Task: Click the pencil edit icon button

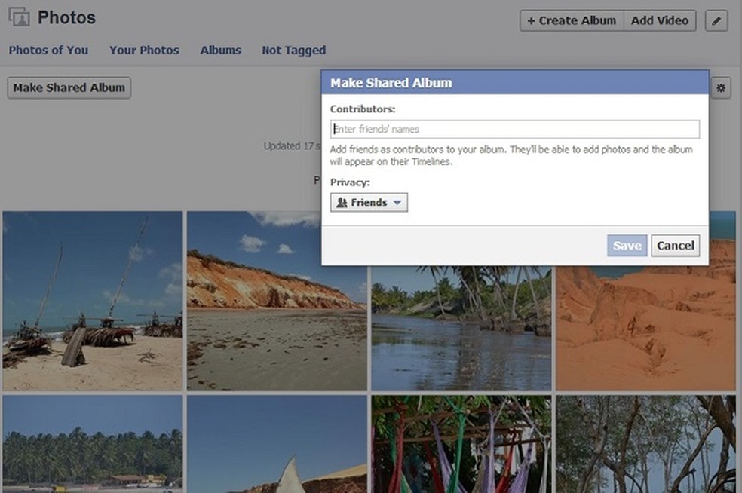Action: (716, 21)
